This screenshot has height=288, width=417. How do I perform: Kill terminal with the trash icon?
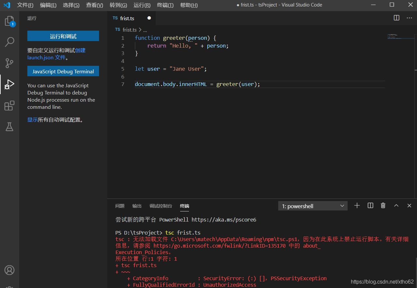383,206
